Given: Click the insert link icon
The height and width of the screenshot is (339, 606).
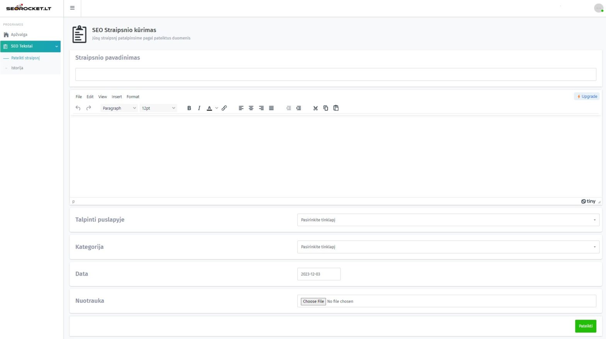Looking at the screenshot, I should point(224,108).
